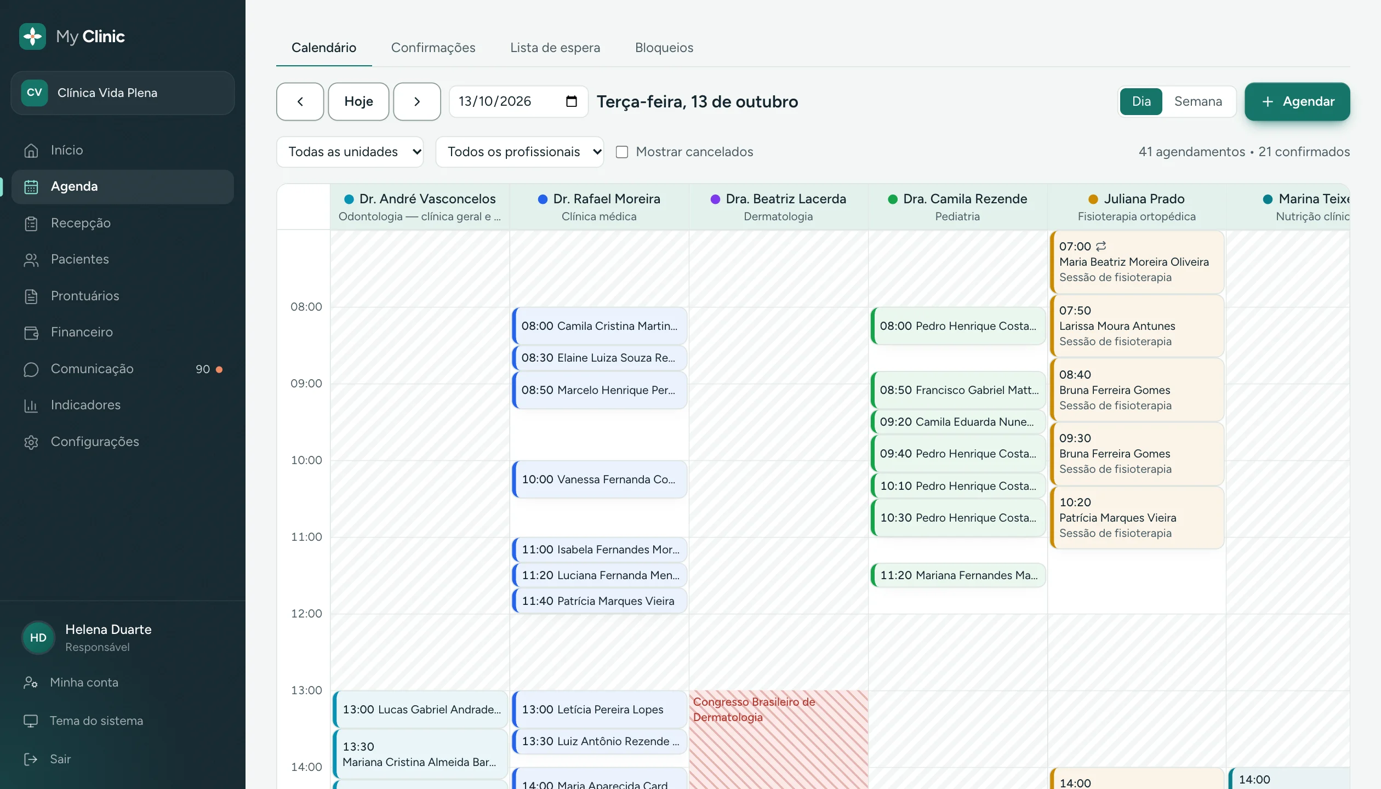Click Tema do sistema monitor icon
This screenshot has width=1381, height=789.
point(31,721)
